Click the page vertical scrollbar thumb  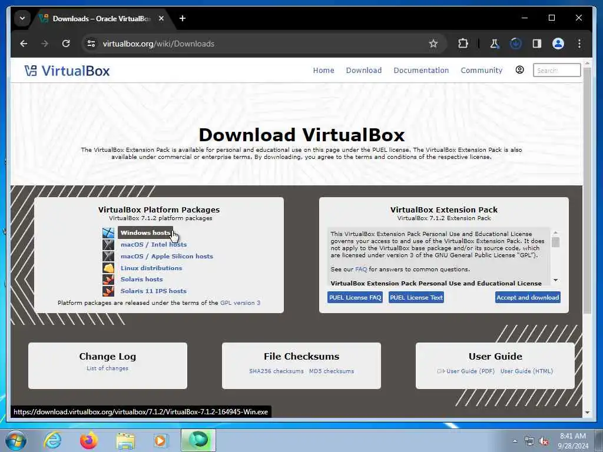(x=587, y=191)
